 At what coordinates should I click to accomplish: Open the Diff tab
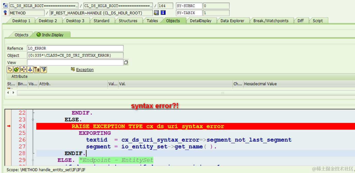click(301, 21)
